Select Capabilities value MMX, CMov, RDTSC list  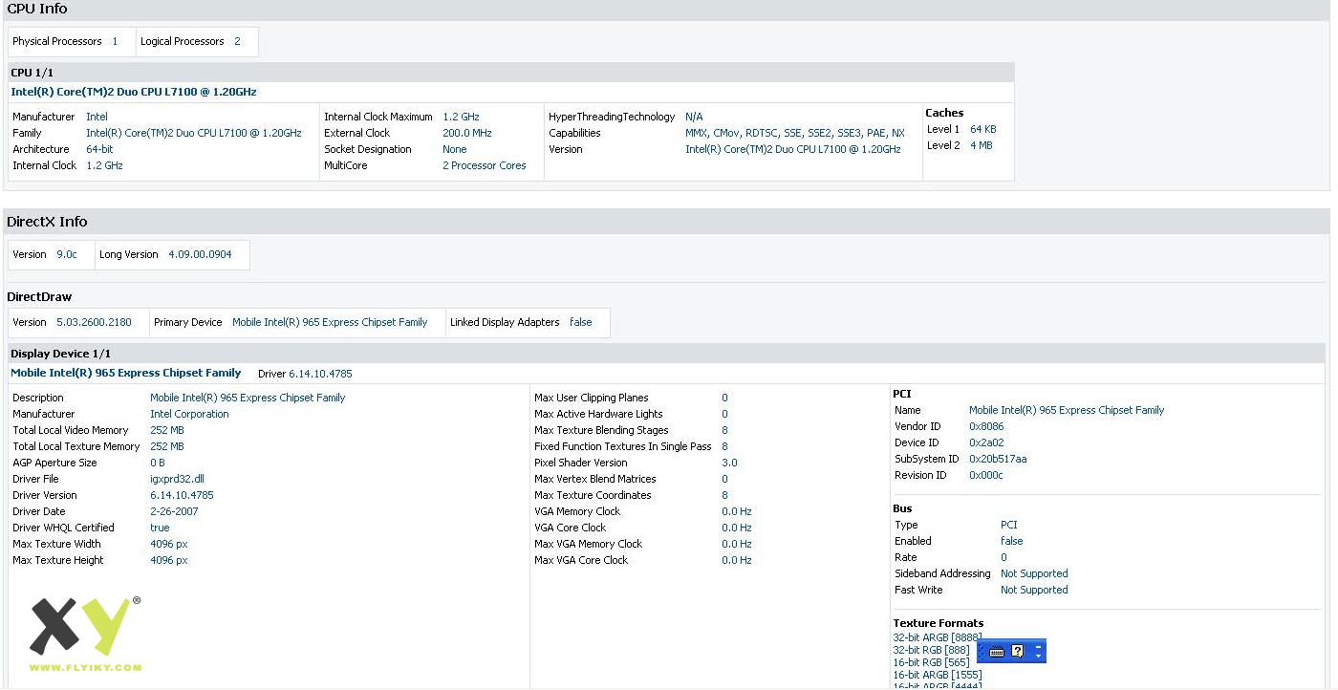pyautogui.click(x=795, y=133)
